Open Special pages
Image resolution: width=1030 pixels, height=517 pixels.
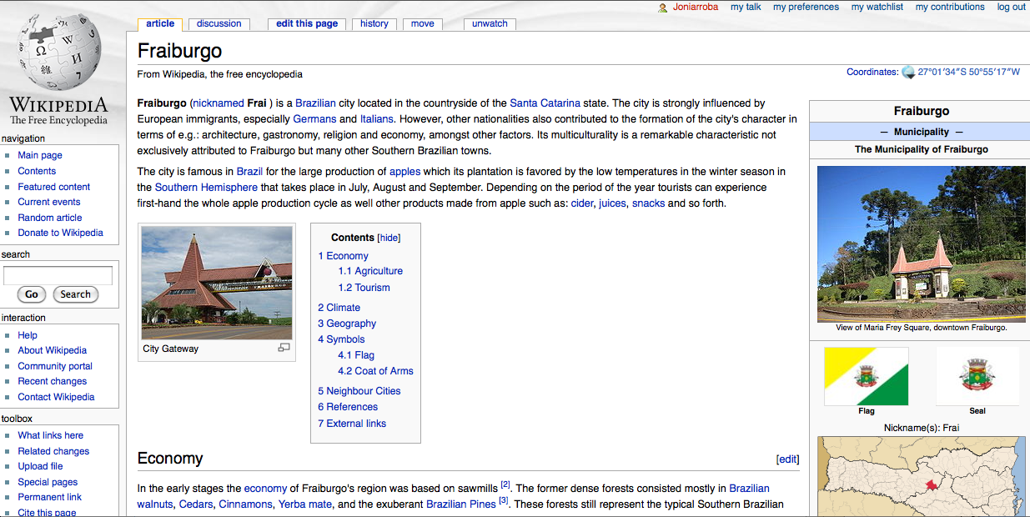click(48, 482)
